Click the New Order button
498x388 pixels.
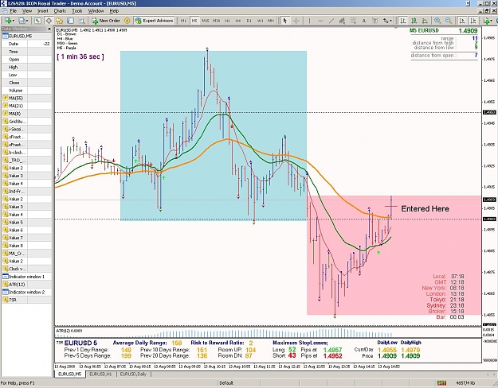pyautogui.click(x=106, y=21)
